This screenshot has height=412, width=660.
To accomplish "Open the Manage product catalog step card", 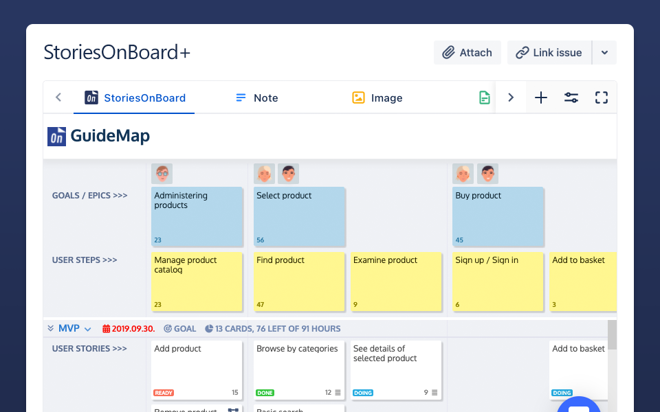I will pyautogui.click(x=197, y=282).
